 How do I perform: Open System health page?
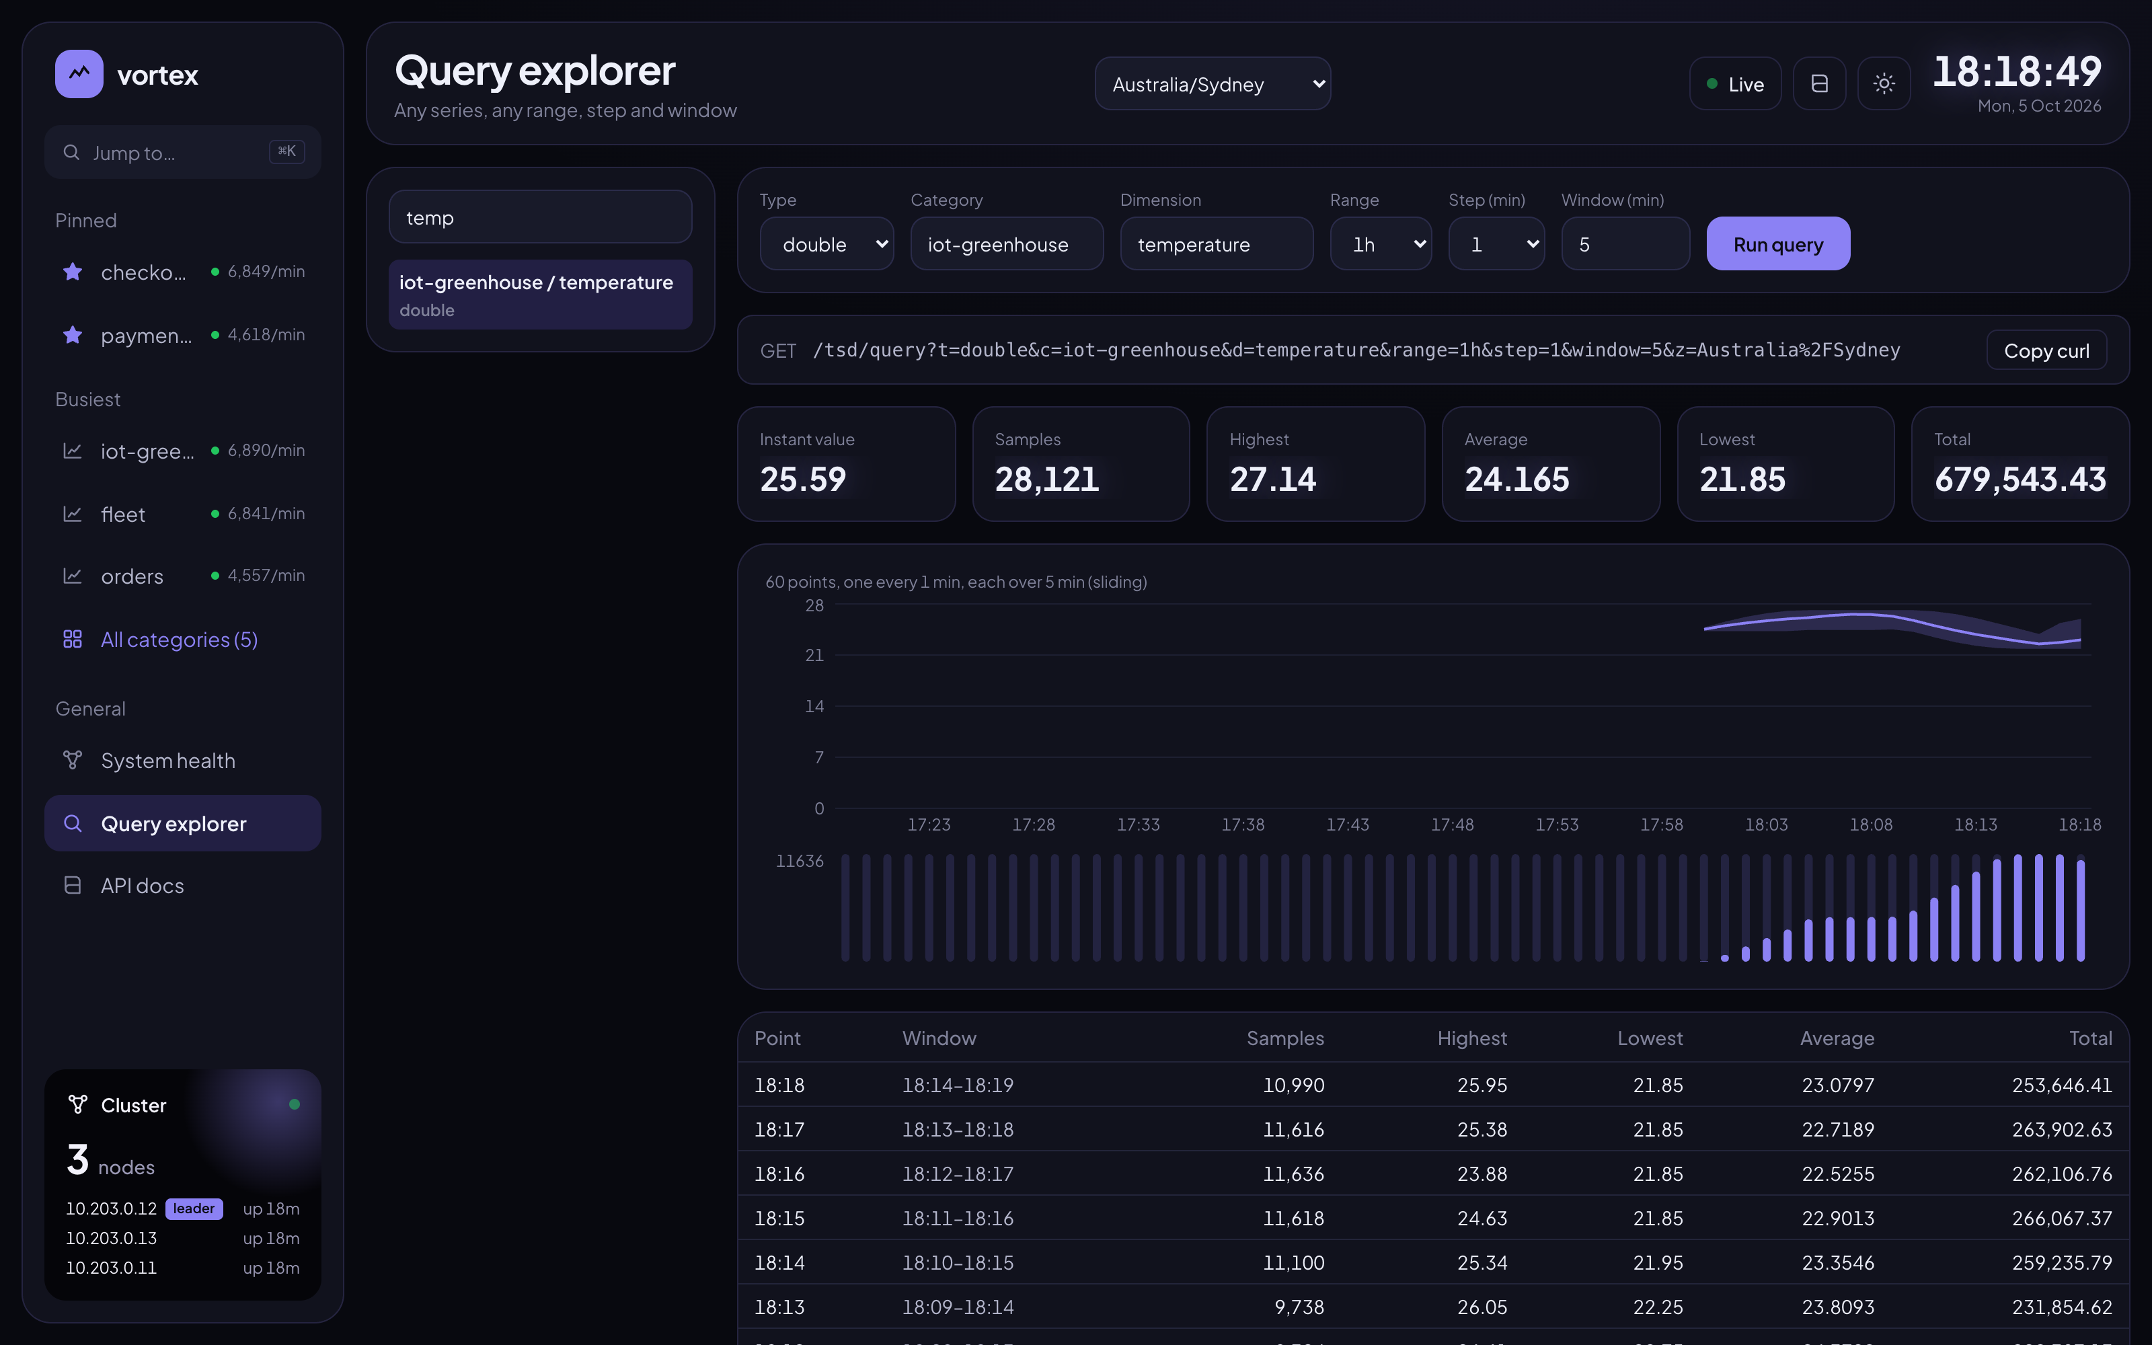pos(182,761)
